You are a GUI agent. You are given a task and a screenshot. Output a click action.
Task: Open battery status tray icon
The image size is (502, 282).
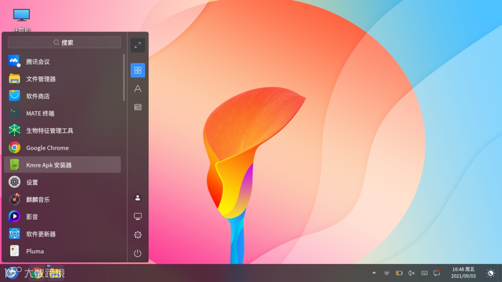[399, 273]
